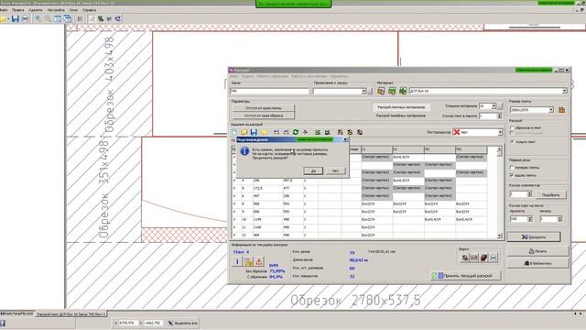
Task: Click the second green material icon
Action: click(x=392, y=91)
